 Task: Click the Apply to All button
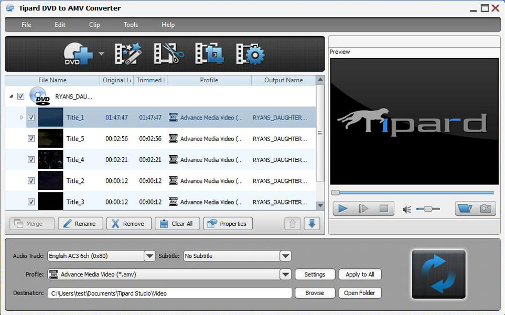point(360,274)
